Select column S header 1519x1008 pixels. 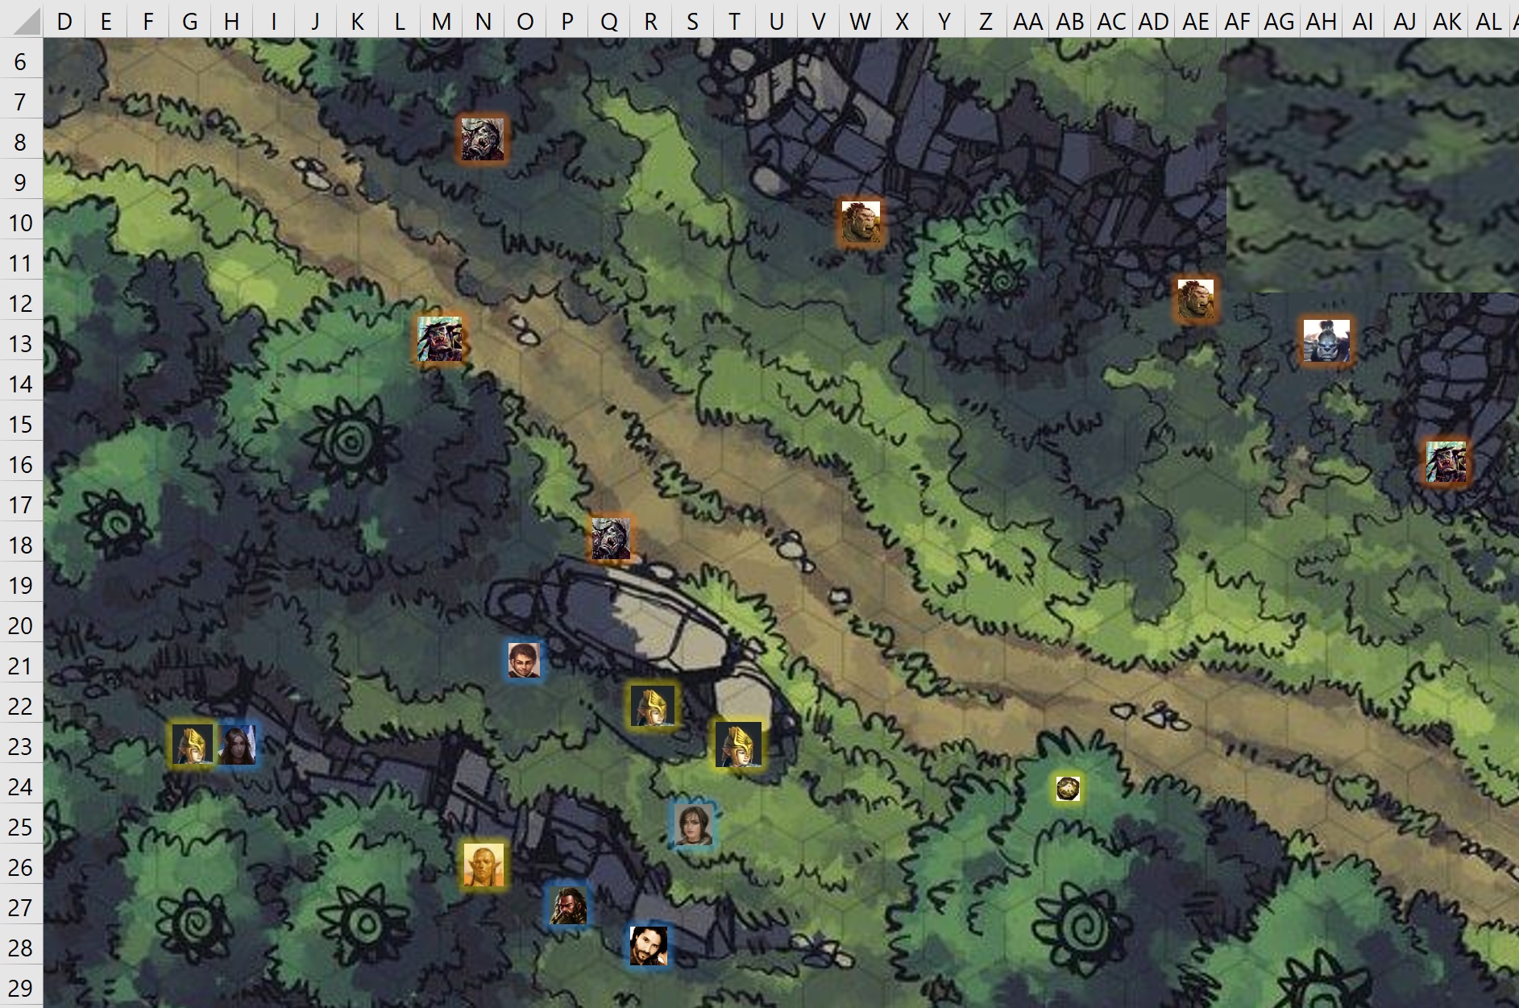[x=693, y=22]
